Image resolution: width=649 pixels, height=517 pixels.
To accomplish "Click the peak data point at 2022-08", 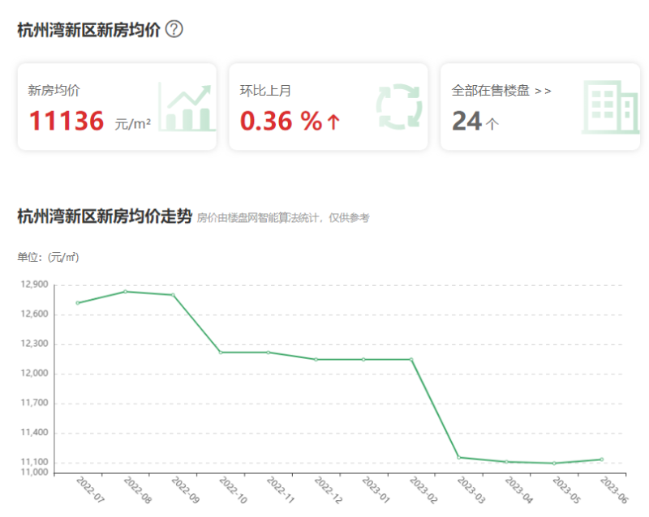I will tap(125, 292).
